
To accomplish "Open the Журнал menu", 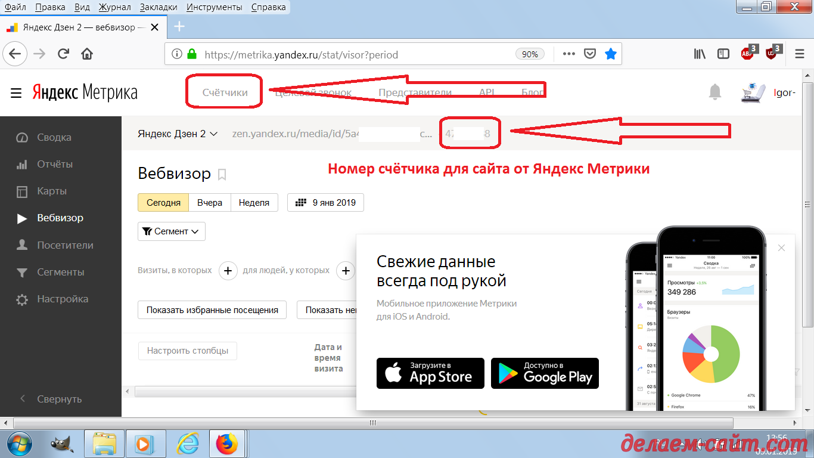I will pyautogui.click(x=114, y=8).
